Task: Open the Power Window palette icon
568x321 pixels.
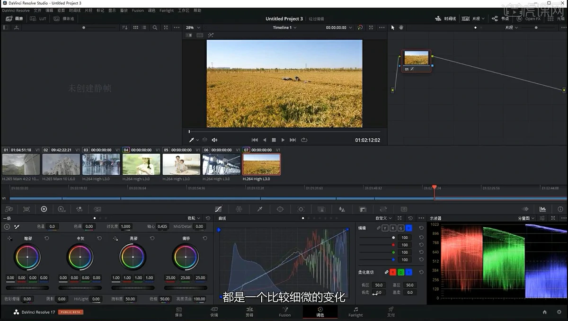Action: pos(280,209)
